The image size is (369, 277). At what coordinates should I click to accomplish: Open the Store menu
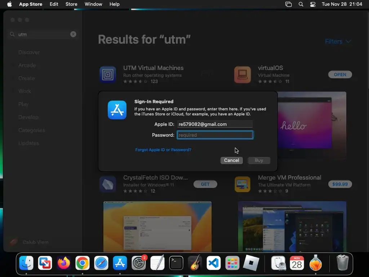click(71, 4)
